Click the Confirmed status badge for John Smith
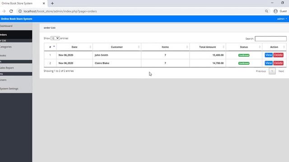The image size is (289, 162). click(244, 55)
